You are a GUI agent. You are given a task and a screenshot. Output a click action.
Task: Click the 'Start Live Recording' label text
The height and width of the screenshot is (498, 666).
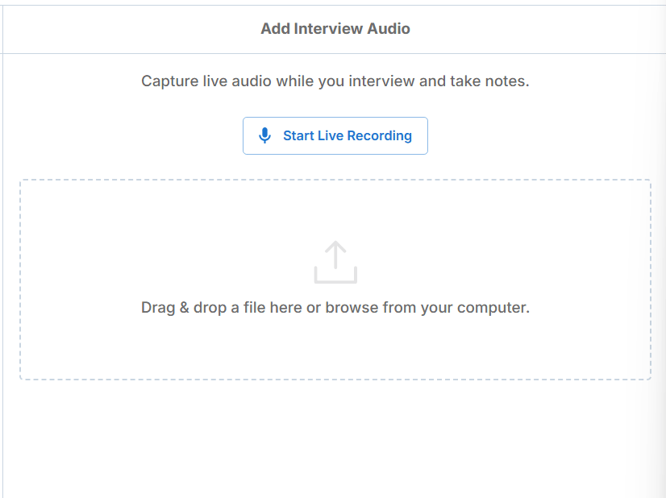pyautogui.click(x=348, y=136)
